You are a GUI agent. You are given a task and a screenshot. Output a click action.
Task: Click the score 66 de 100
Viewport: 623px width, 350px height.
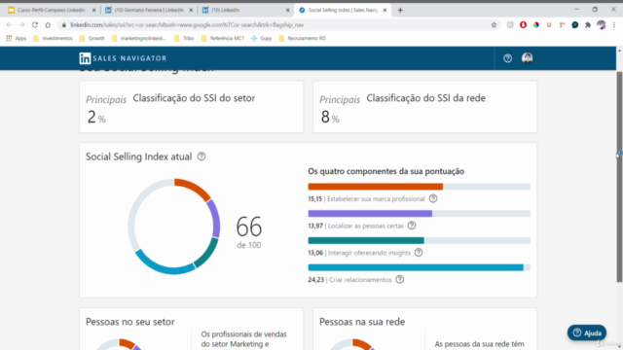click(x=249, y=232)
